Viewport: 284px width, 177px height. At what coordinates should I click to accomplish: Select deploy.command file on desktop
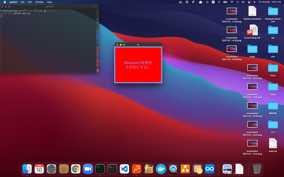(252, 13)
